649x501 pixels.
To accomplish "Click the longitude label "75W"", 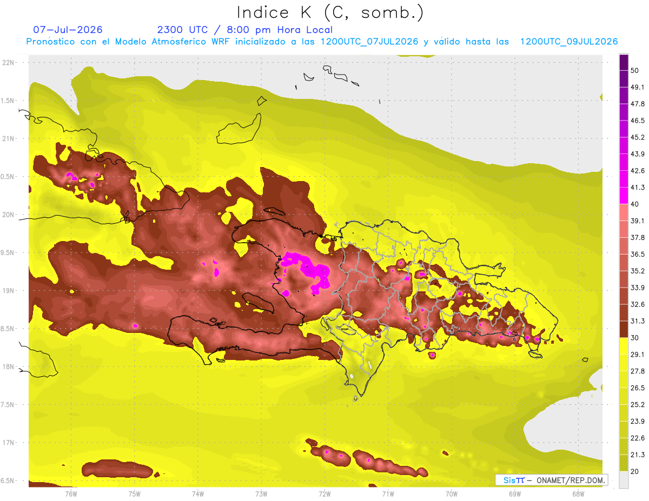I will point(135,493).
